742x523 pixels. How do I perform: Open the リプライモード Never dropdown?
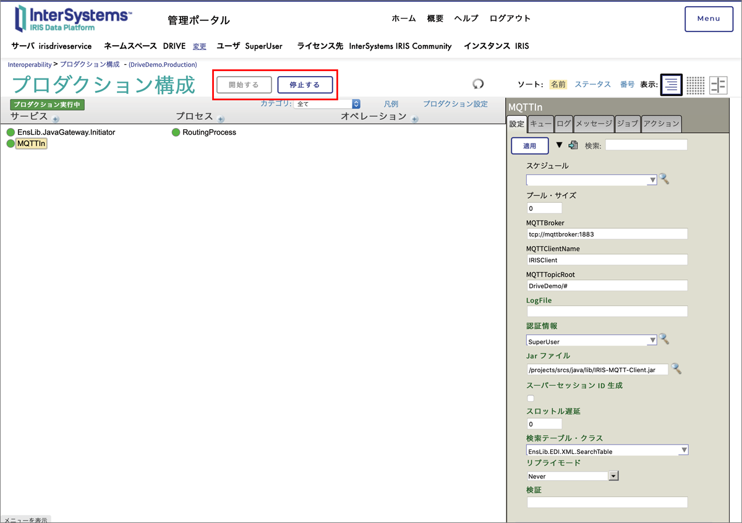pyautogui.click(x=573, y=476)
